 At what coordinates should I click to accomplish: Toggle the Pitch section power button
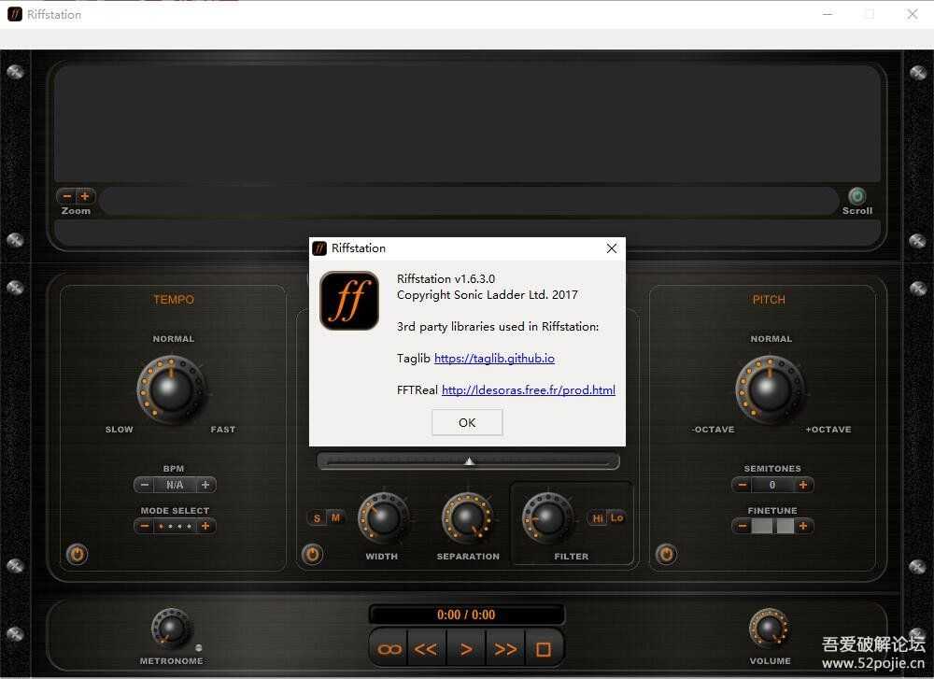665,554
